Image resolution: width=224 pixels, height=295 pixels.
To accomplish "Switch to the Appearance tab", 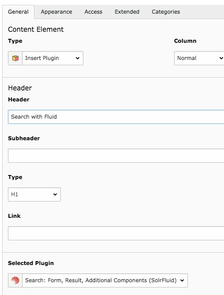I will 56,11.
